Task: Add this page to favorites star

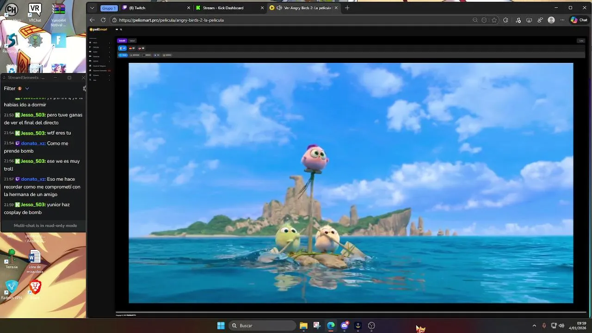Action: [494, 20]
